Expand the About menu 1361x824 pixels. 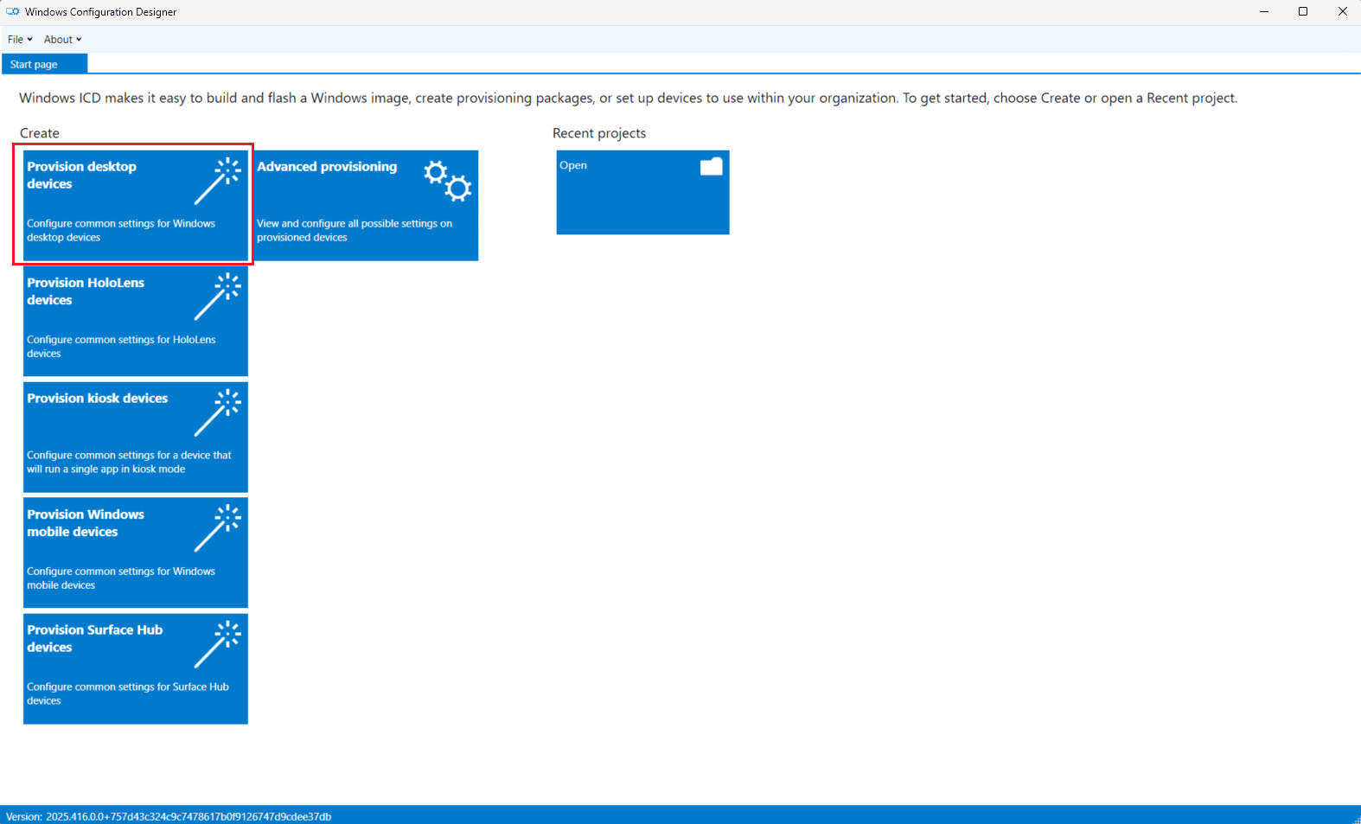[x=62, y=40]
